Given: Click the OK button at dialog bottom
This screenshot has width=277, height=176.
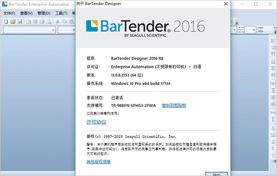Looking at the screenshot, I should (217, 174).
